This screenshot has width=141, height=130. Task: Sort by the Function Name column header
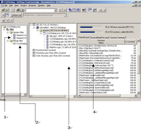pyautogui.click(x=101, y=42)
